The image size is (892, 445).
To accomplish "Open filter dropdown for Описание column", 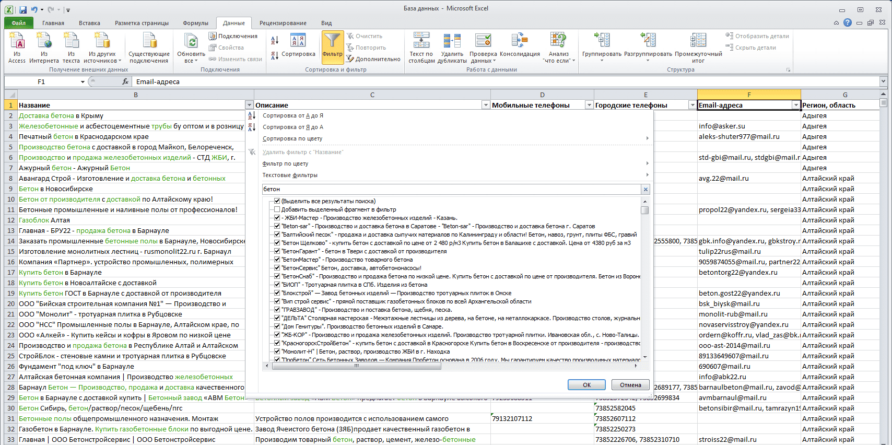I will pos(486,105).
